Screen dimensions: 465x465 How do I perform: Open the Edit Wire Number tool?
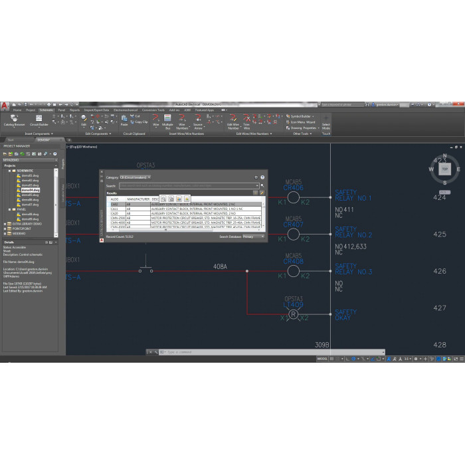pos(233,122)
